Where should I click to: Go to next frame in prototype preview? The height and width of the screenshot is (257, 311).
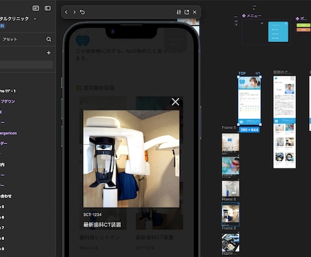click(x=74, y=12)
